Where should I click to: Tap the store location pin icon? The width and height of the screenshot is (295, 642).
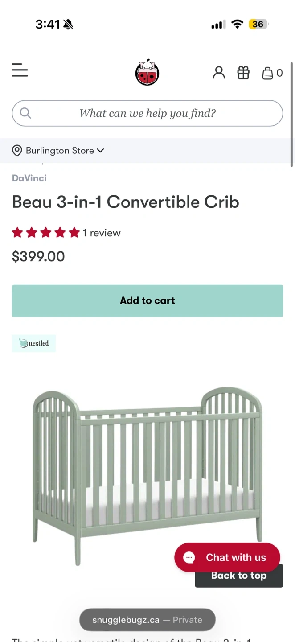17,151
